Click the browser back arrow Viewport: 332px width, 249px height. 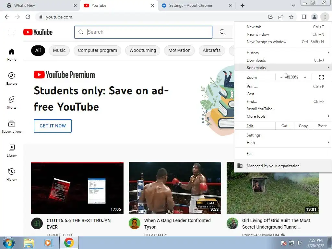[x=7, y=17]
